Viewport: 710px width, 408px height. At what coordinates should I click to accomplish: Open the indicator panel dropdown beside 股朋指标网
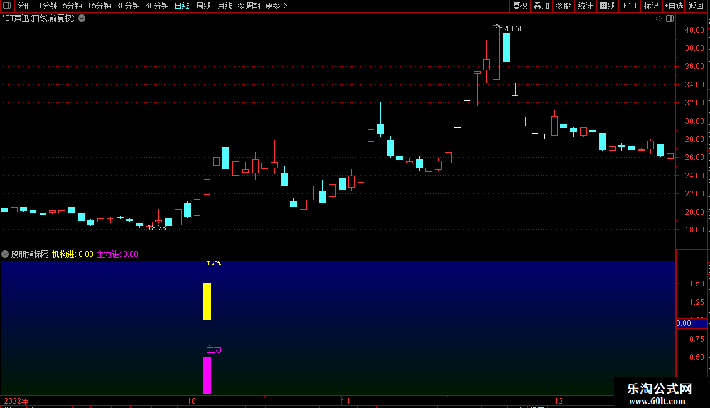pos(5,254)
